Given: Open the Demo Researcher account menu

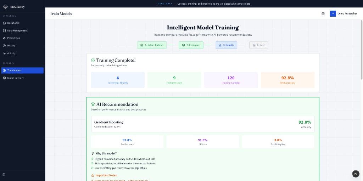Looking at the screenshot, I should click(x=344, y=14).
